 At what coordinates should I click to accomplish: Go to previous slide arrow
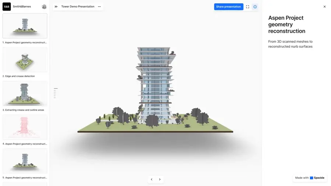point(152,179)
